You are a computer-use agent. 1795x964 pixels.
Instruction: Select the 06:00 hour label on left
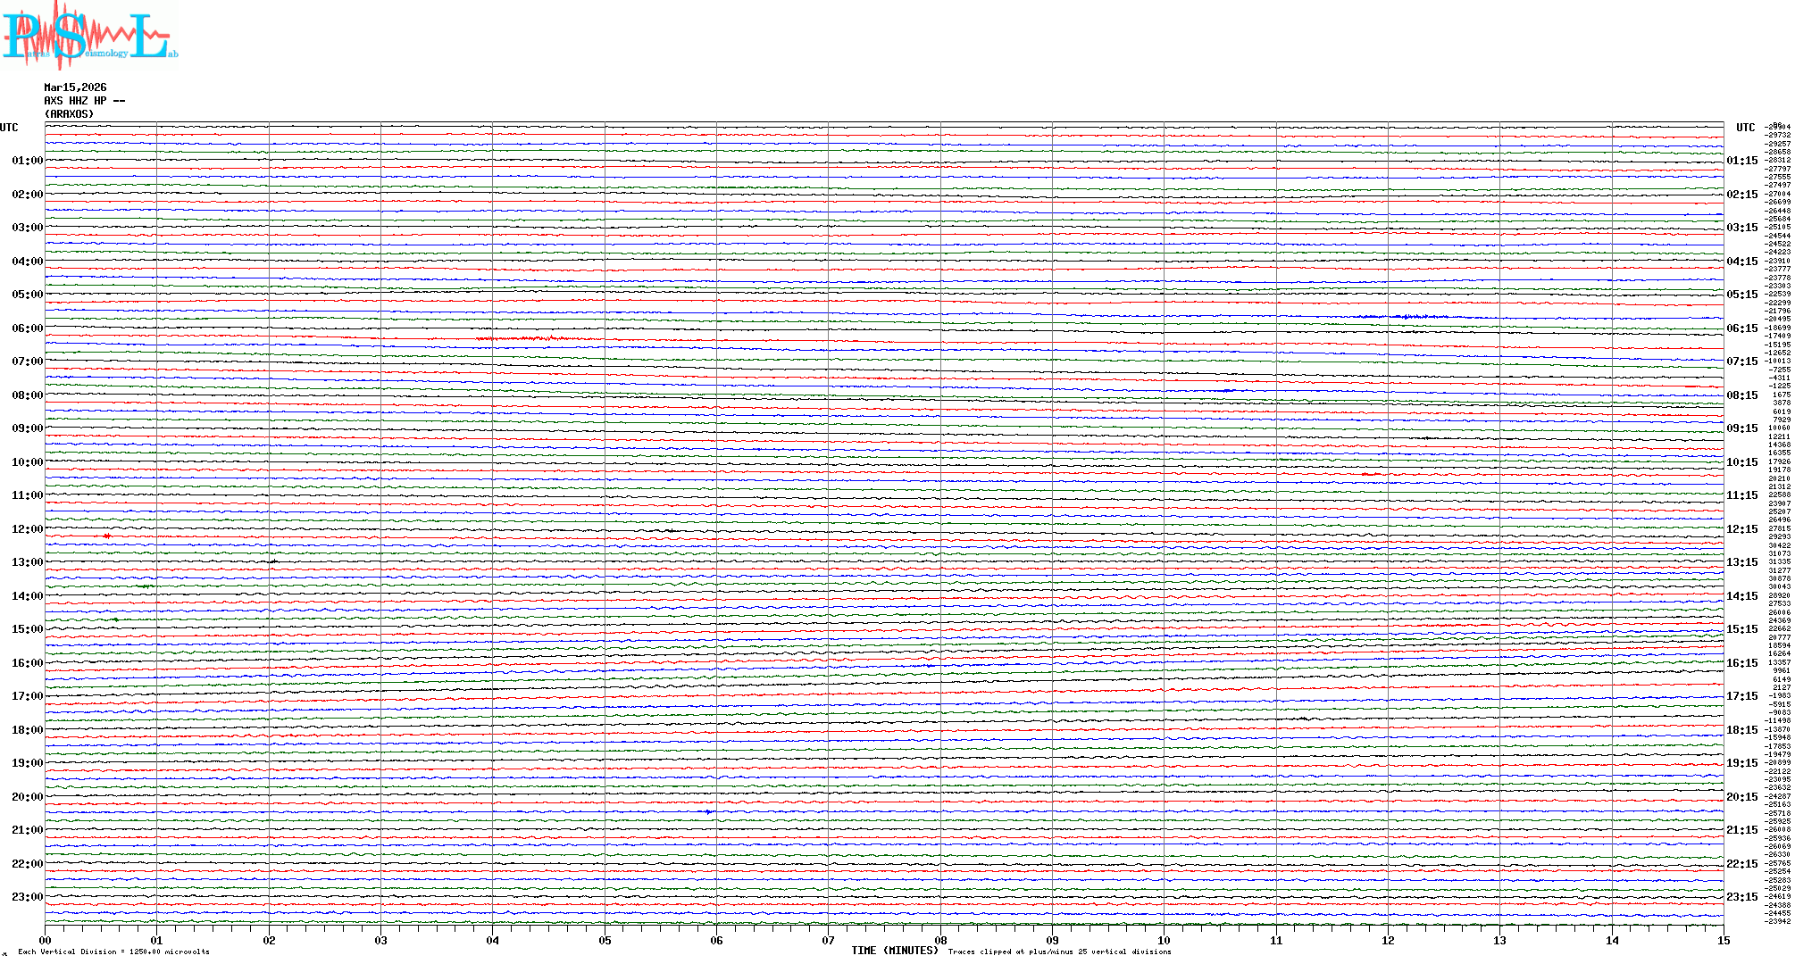[27, 328]
